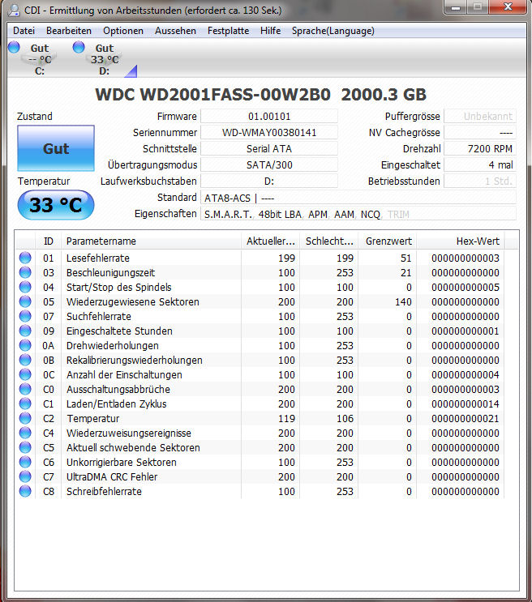This screenshot has width=532, height=602.
Task: Minimize the CDI window
Action: 456,7
